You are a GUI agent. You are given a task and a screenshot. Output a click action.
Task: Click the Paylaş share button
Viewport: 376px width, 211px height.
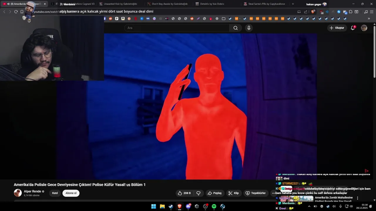[x=215, y=193]
